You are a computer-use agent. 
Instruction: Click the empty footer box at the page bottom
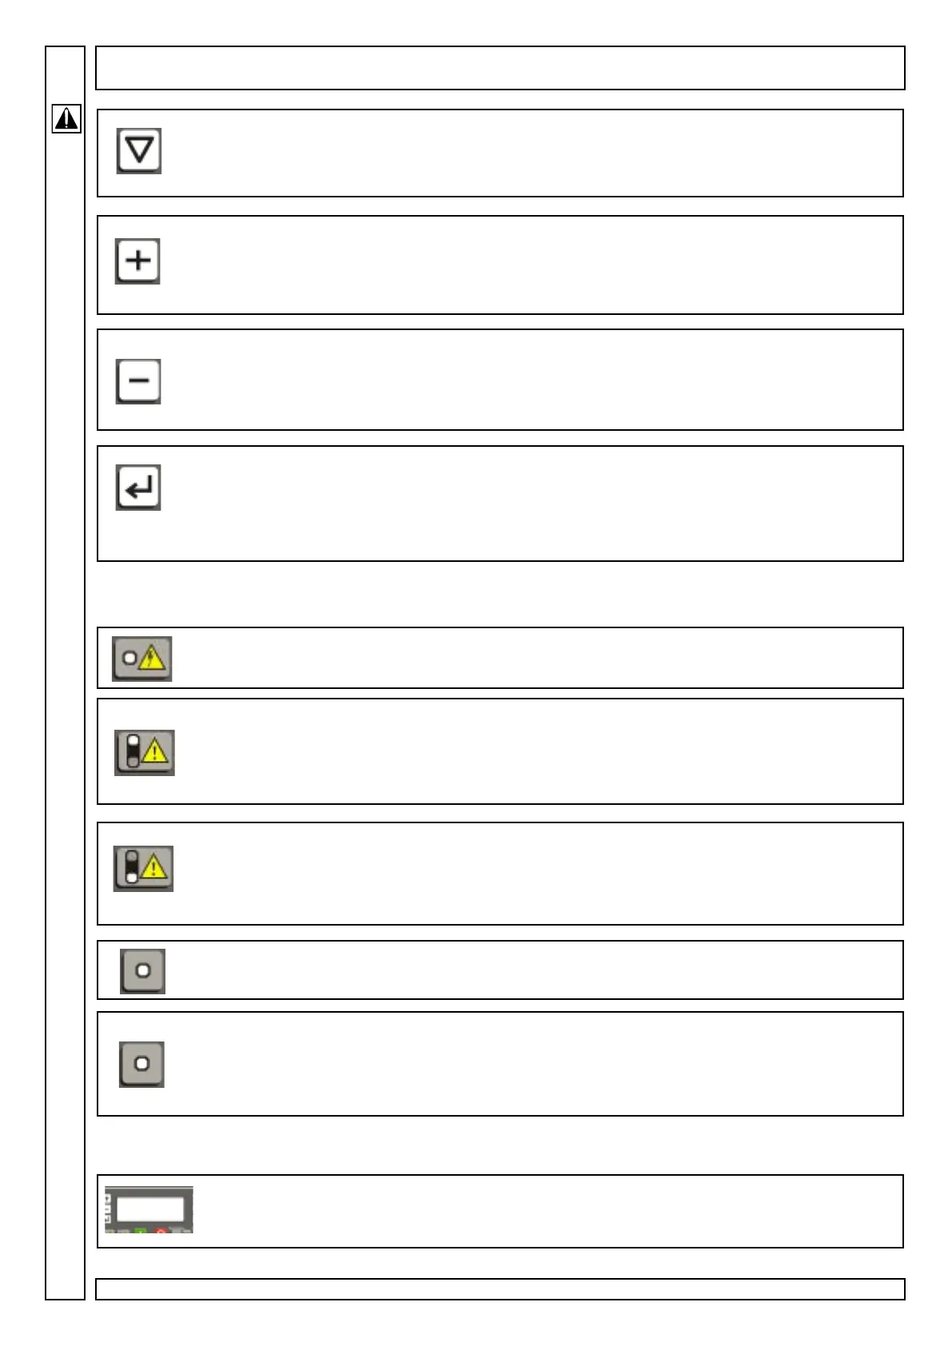(500, 1289)
